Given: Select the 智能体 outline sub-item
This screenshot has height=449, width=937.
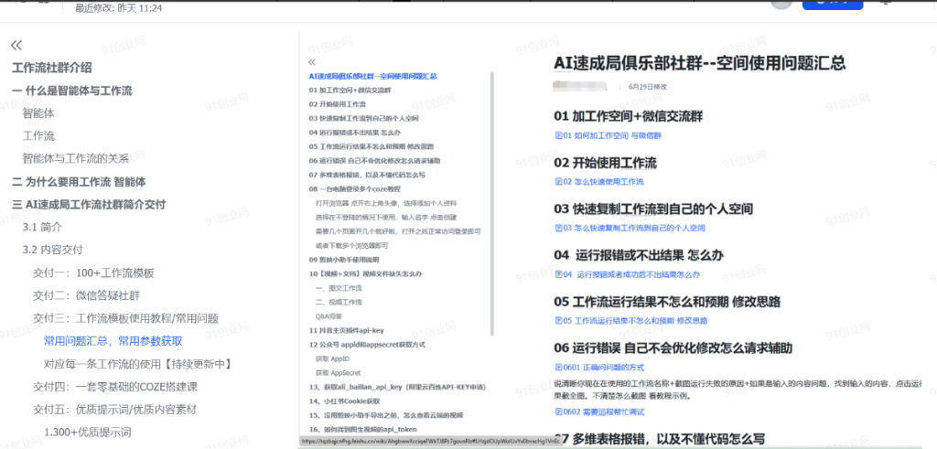Looking at the screenshot, I should pos(38,113).
